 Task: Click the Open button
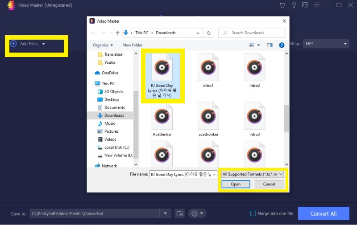[236, 184]
